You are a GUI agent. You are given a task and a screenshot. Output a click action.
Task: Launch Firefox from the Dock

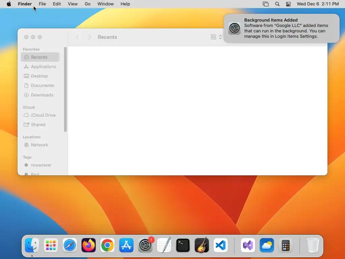click(89, 245)
